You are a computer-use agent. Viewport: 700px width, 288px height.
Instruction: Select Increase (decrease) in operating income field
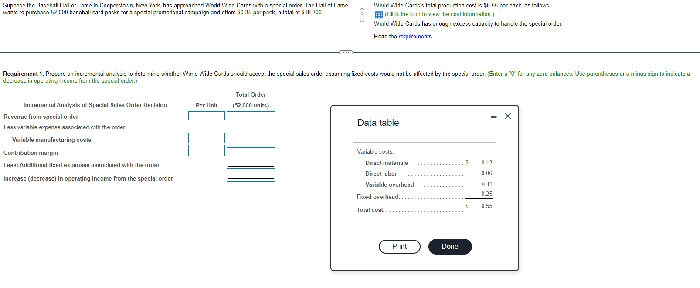(x=251, y=176)
